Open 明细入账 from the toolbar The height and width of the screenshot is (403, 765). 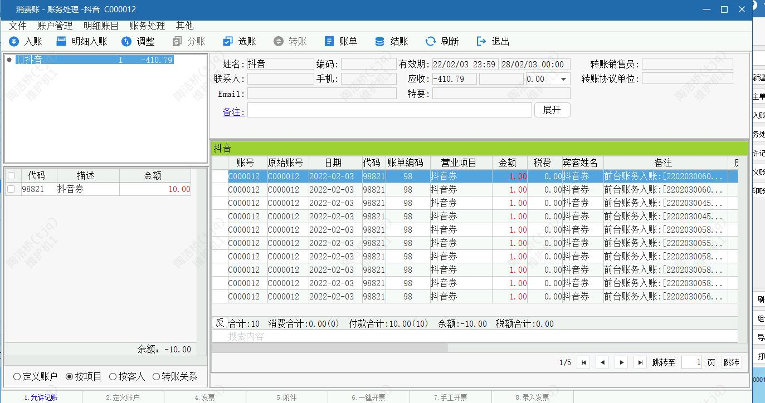(x=81, y=42)
